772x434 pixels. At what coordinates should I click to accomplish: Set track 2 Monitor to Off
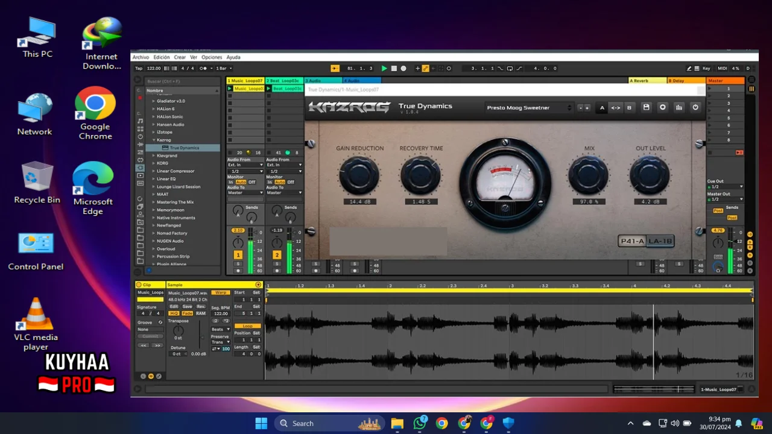(x=291, y=182)
